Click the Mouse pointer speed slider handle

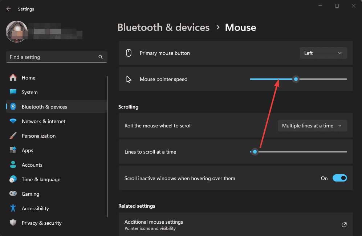[x=296, y=79]
